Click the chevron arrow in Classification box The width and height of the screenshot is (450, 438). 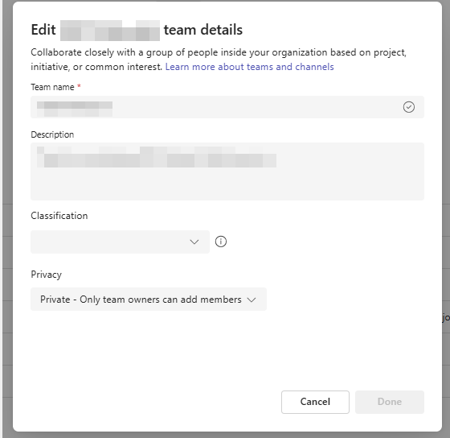coord(194,242)
